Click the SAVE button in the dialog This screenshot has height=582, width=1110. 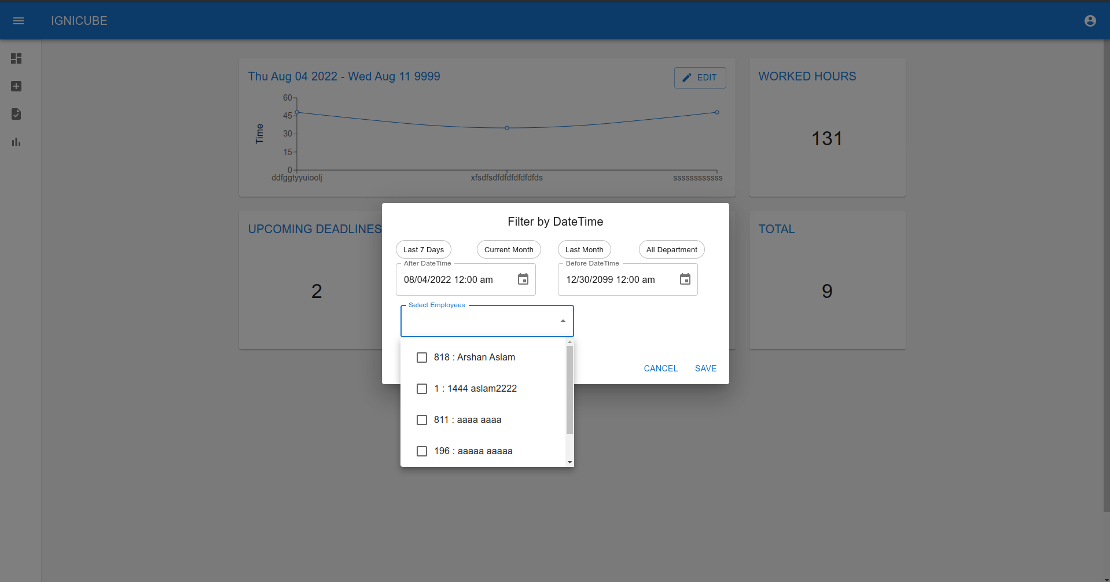705,369
